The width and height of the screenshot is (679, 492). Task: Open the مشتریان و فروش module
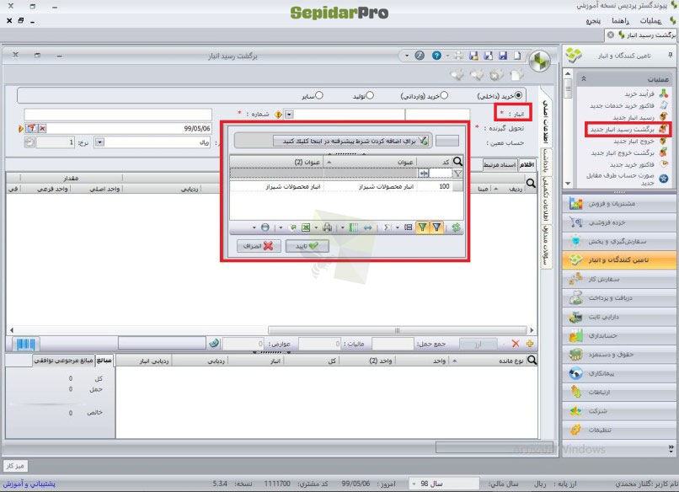click(x=619, y=203)
